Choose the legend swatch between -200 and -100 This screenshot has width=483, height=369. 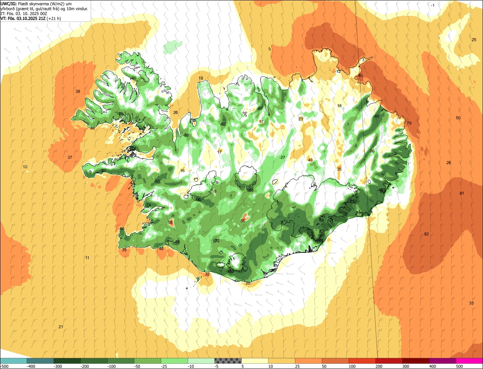pos(94,361)
